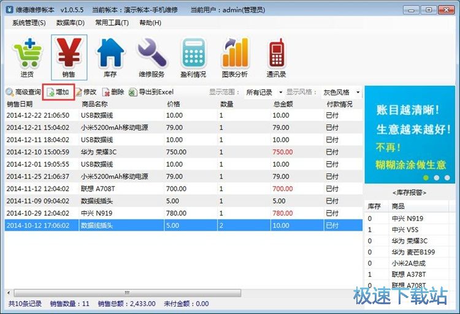Open the 进货 purchase module icon
The image size is (460, 314).
coord(27,57)
